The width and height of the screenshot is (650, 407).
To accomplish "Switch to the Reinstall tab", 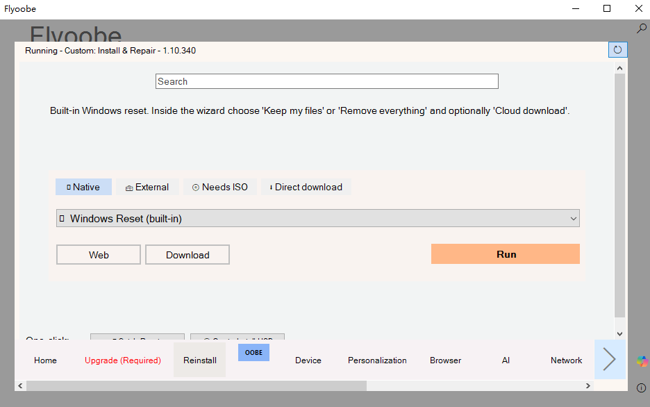I will pyautogui.click(x=200, y=360).
